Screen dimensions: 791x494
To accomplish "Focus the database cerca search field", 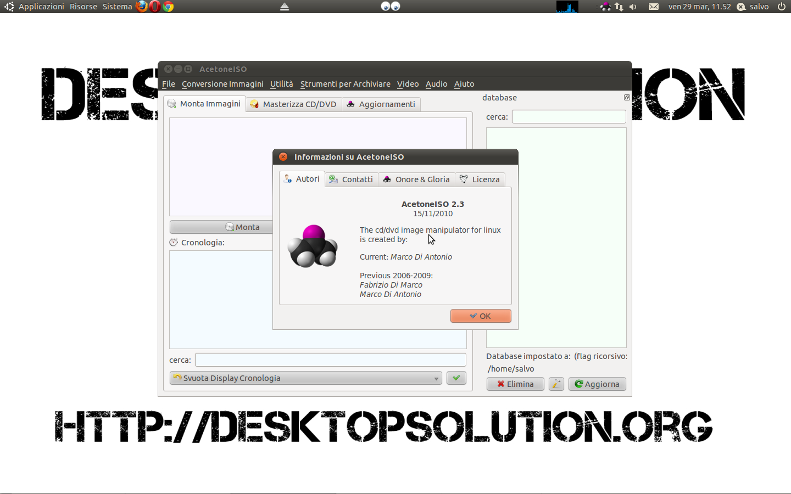I will point(569,117).
